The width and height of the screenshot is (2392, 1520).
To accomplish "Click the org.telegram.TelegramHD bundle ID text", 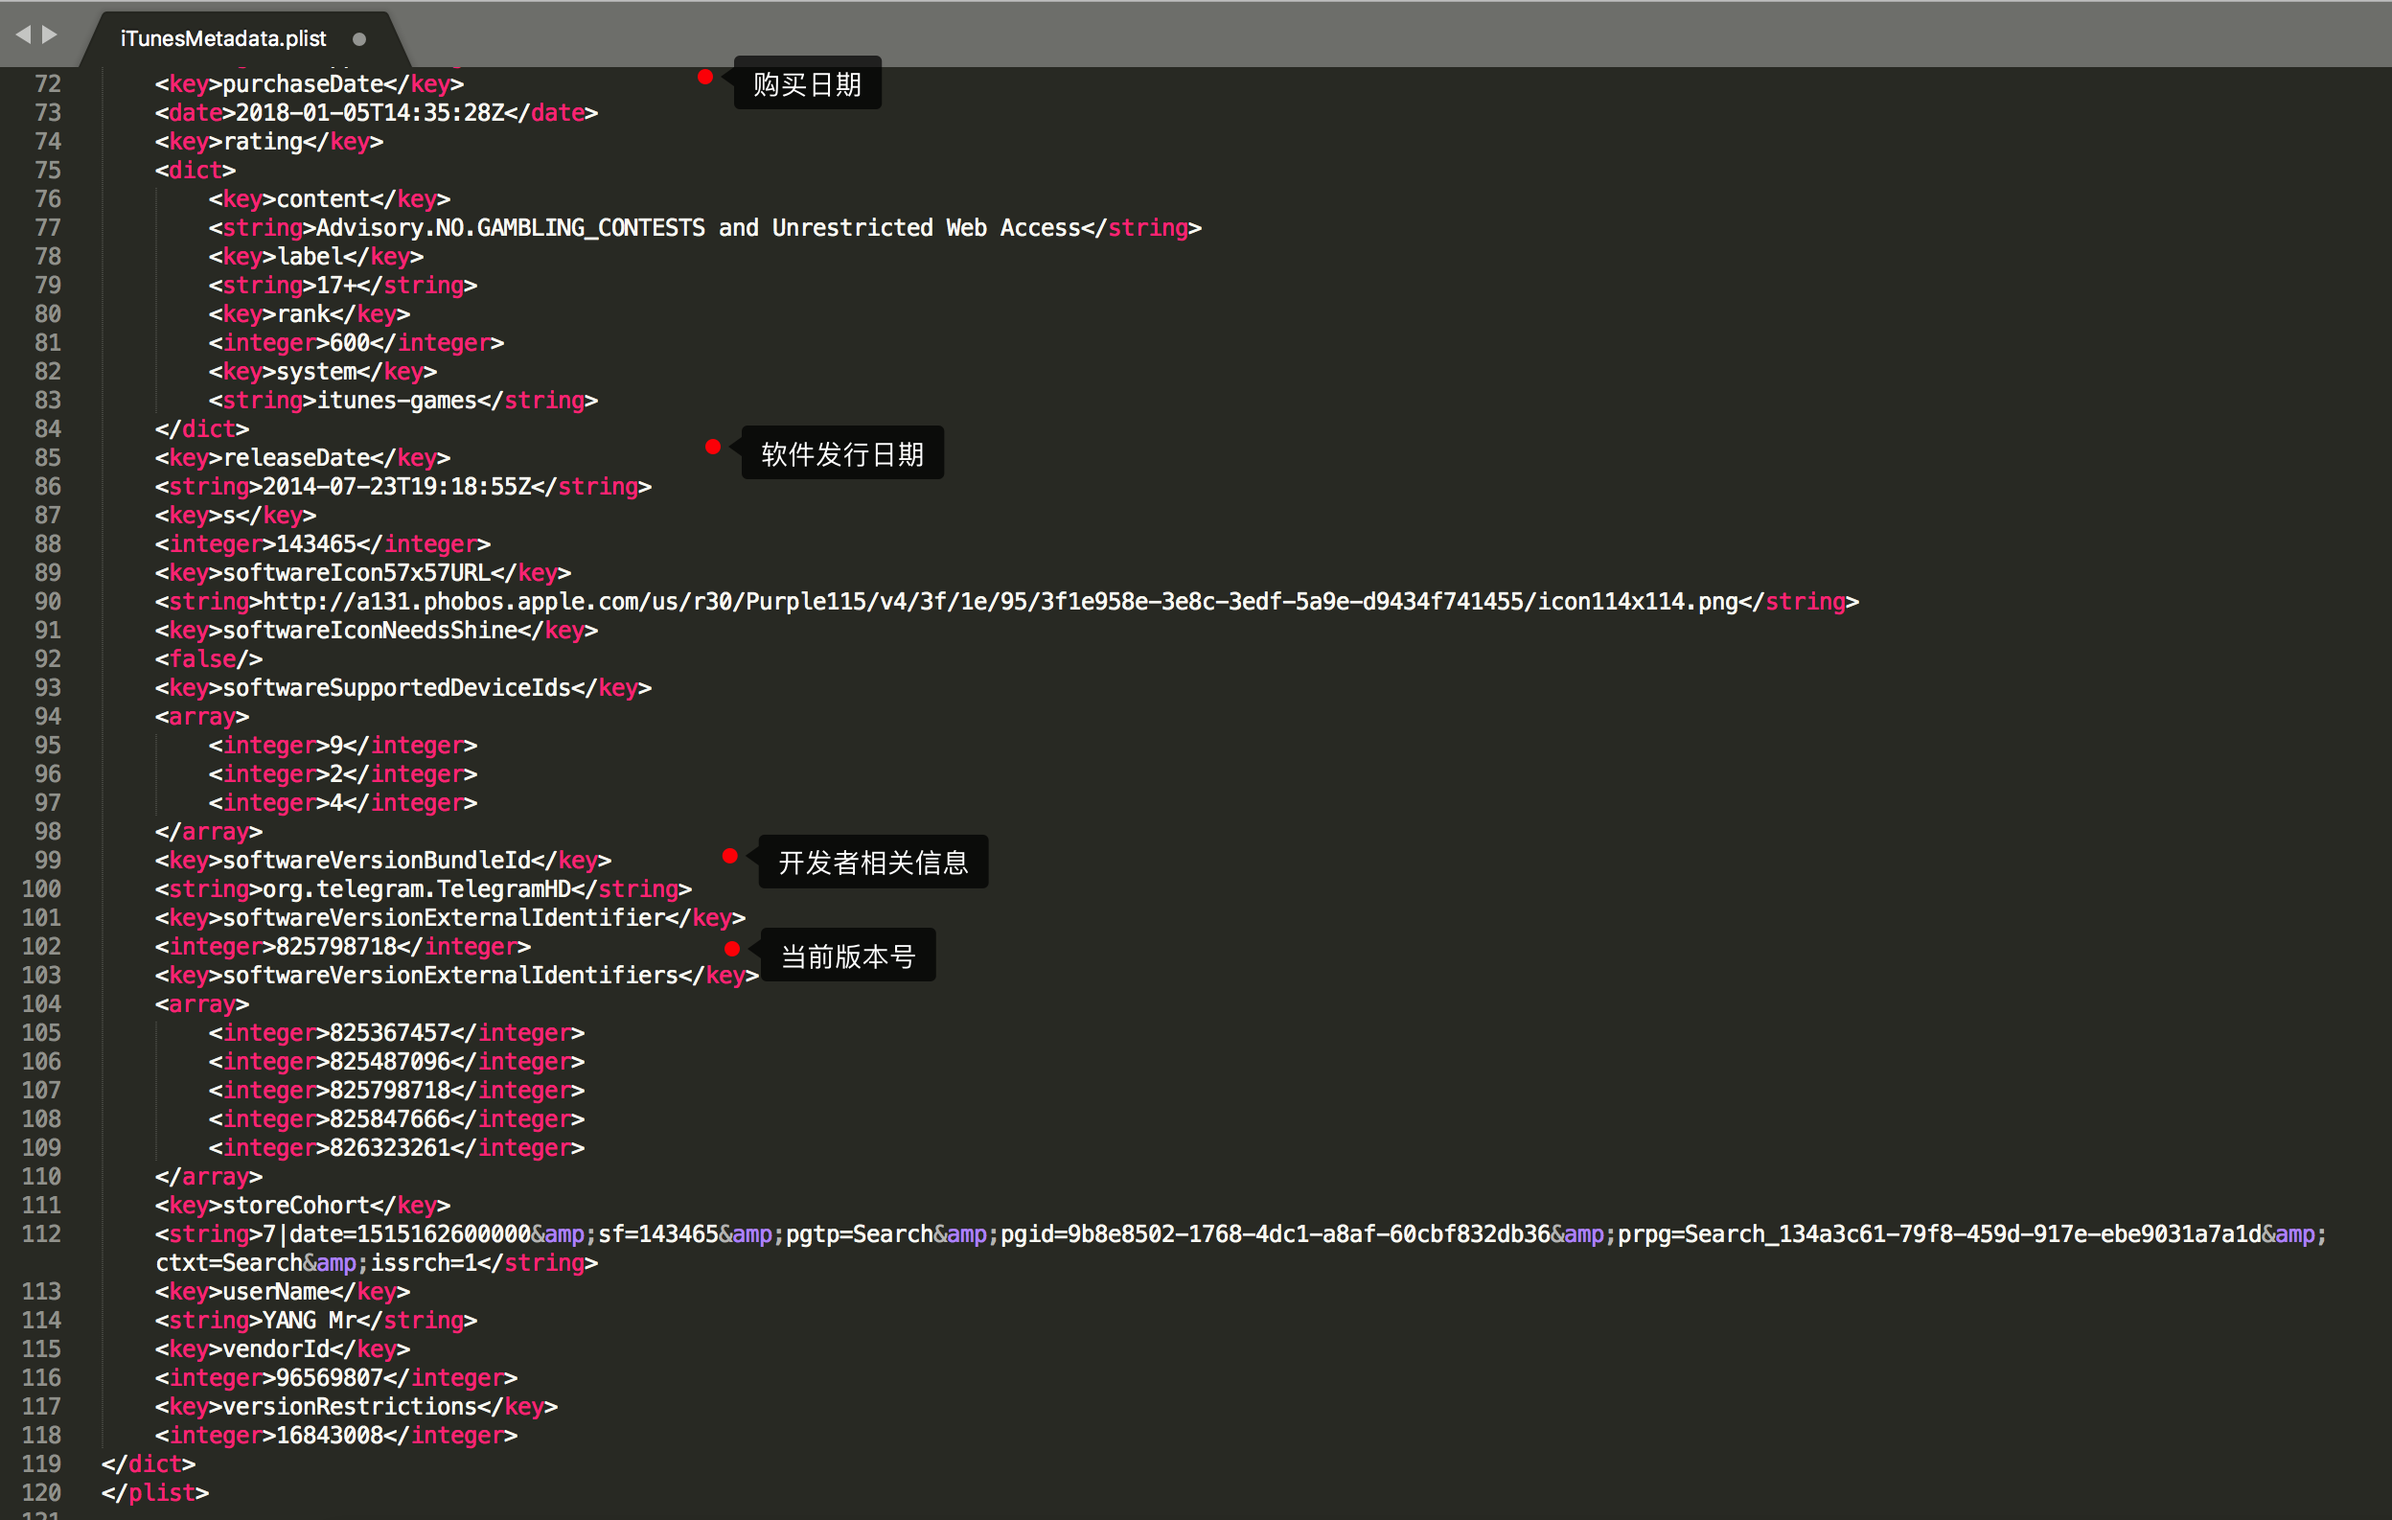I will coord(417,889).
